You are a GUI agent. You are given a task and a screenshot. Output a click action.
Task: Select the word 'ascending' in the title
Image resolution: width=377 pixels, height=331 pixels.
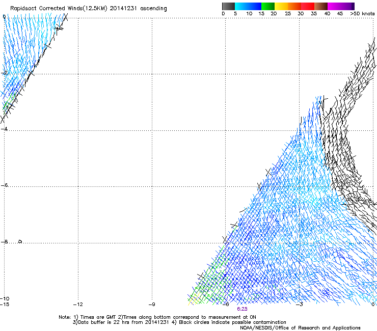tap(153, 9)
